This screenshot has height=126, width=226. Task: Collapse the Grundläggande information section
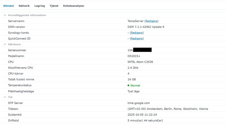5,15
